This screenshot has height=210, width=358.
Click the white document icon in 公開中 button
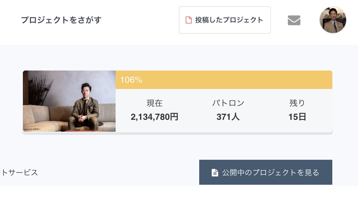point(215,173)
